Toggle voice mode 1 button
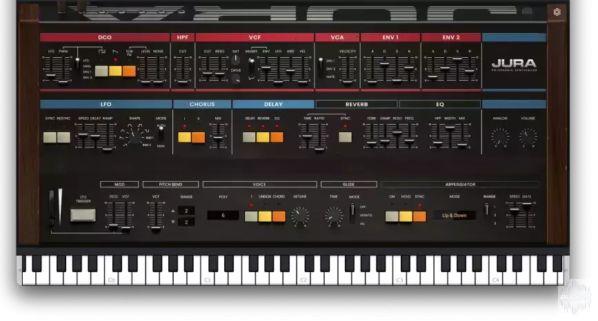The image size is (598, 321). (x=251, y=217)
